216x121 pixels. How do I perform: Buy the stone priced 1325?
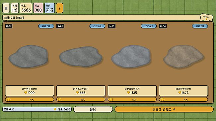point(132,100)
